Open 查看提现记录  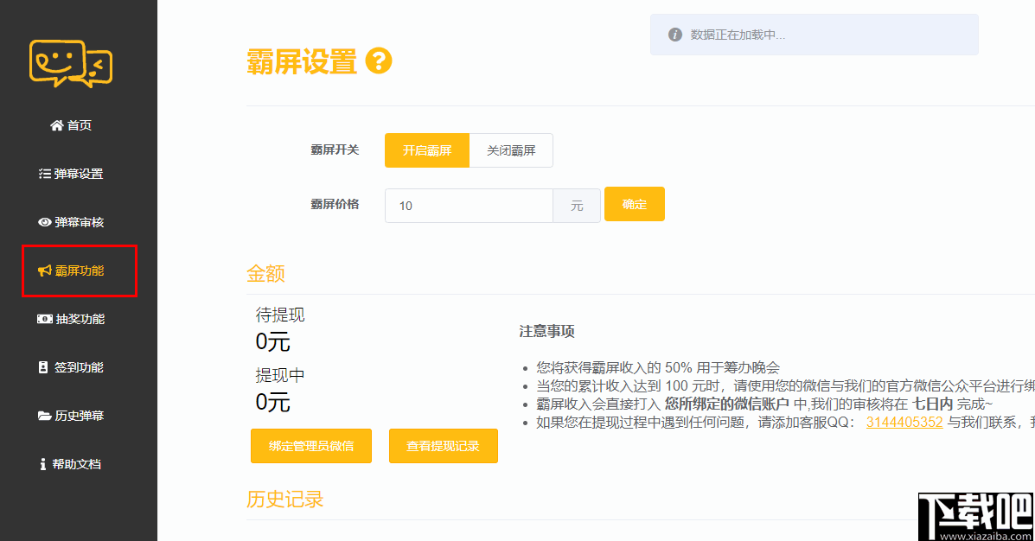click(443, 446)
